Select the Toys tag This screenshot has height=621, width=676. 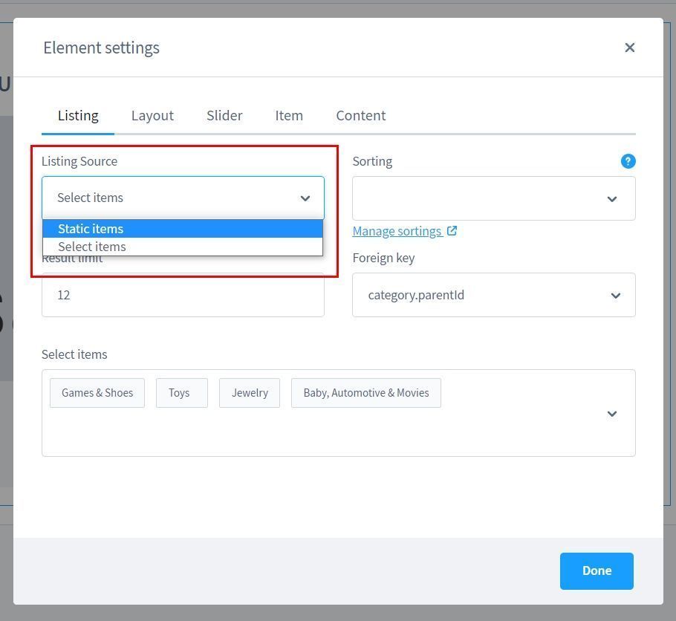(x=179, y=393)
